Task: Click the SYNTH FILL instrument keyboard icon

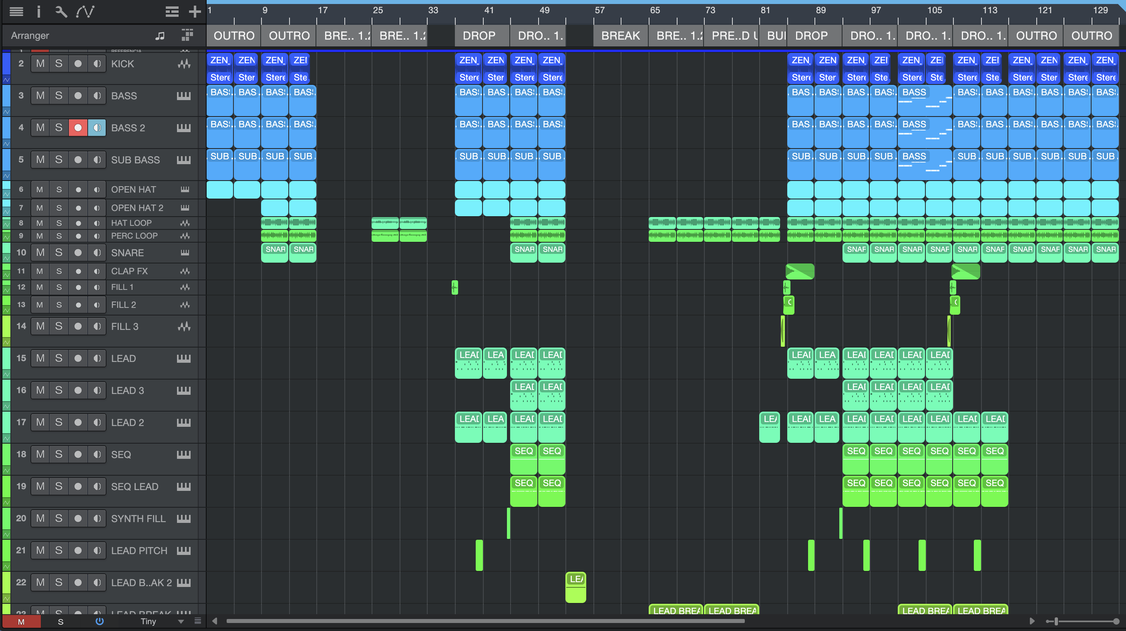Action: pos(183,518)
